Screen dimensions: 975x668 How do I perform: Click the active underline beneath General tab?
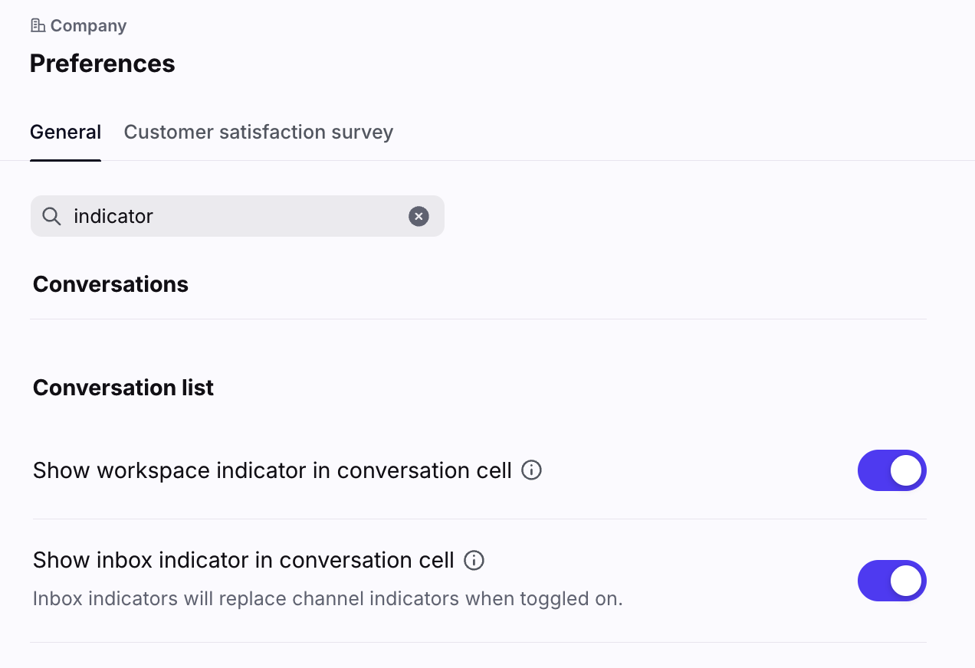(65, 160)
